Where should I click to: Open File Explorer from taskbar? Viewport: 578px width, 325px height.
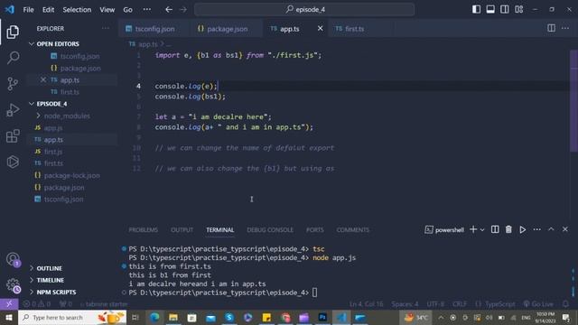[173, 317]
